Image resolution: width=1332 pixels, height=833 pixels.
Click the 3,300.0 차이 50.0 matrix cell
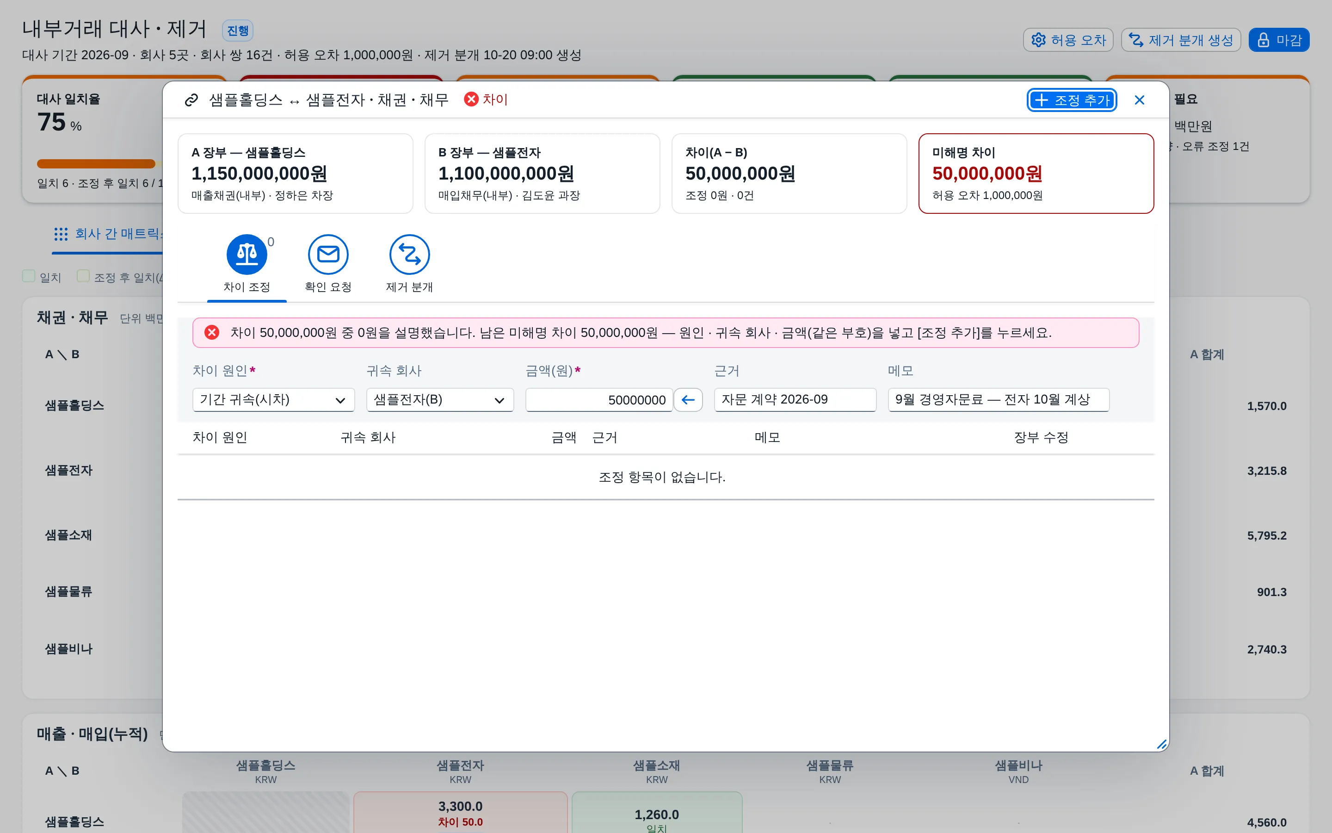[x=460, y=813]
